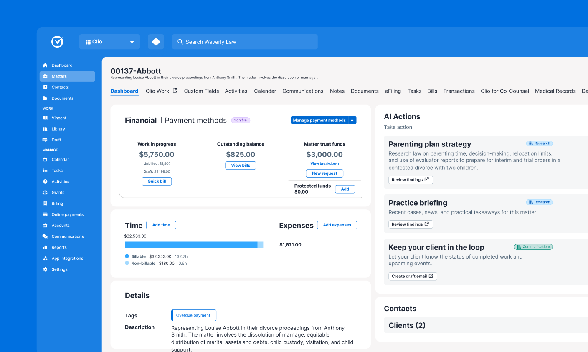Click the $1,671.00 expenses total

(x=290, y=245)
